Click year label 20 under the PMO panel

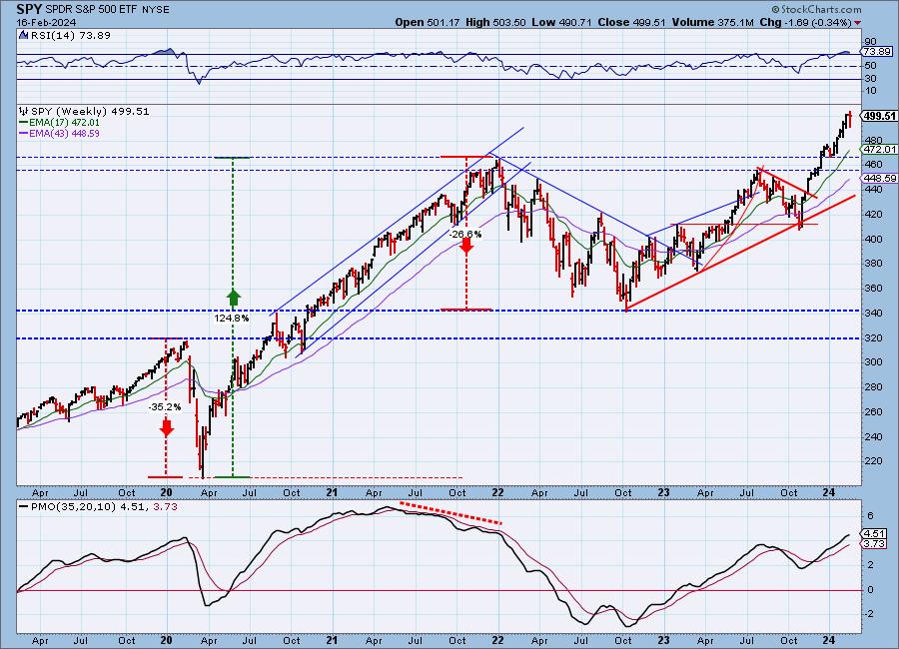(166, 640)
